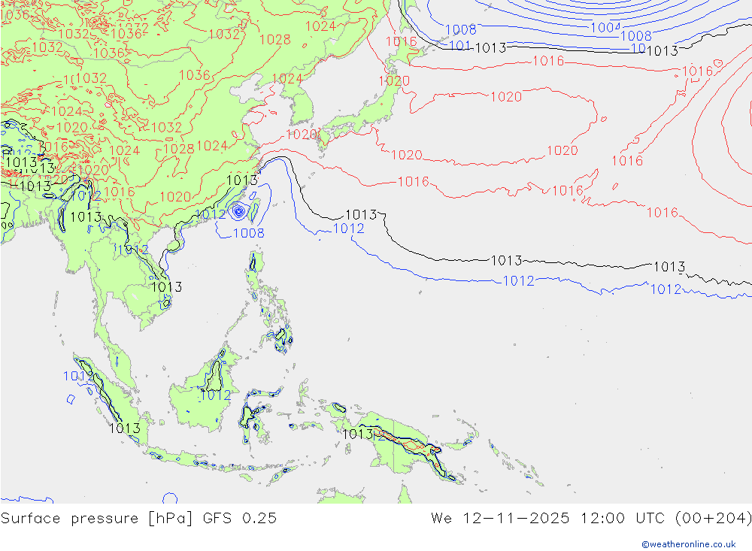This screenshot has height=551, width=752.
Task: Select the 1024 label beside Korea
Action: [287, 79]
